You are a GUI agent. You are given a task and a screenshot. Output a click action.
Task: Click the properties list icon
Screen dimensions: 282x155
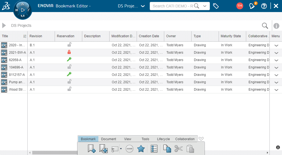pos(154,149)
